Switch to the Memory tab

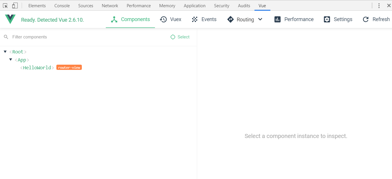click(167, 5)
